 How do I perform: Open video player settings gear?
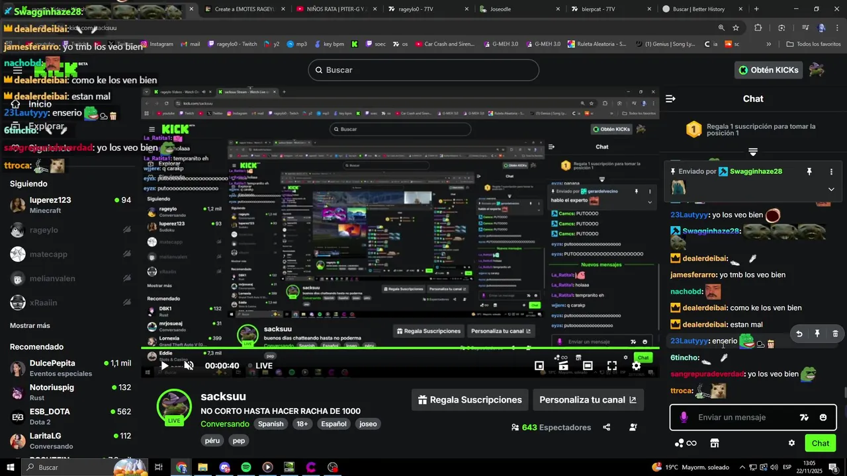tap(636, 366)
